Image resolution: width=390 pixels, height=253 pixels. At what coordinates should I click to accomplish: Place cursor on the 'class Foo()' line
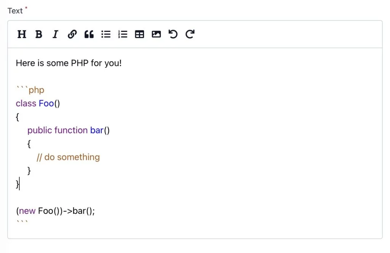[38, 103]
